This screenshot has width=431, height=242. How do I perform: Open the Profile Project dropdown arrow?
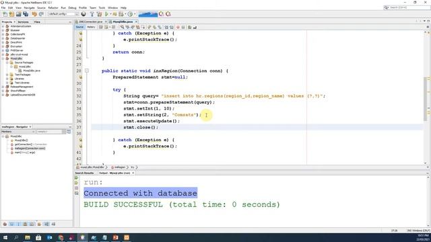coord(135,14)
